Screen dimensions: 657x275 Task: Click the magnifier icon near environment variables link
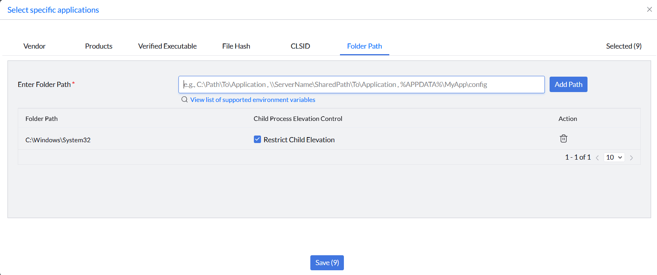pos(184,100)
